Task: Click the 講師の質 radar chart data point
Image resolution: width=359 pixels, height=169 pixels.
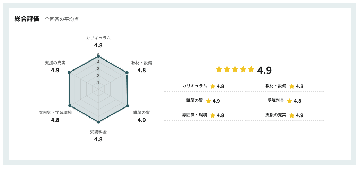Action: (128, 105)
